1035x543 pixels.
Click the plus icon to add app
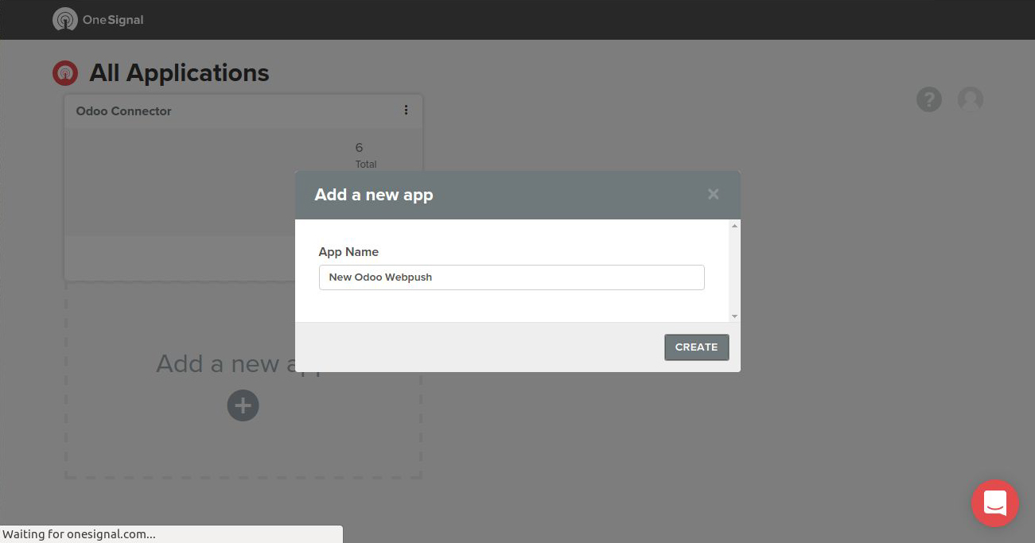(x=243, y=405)
